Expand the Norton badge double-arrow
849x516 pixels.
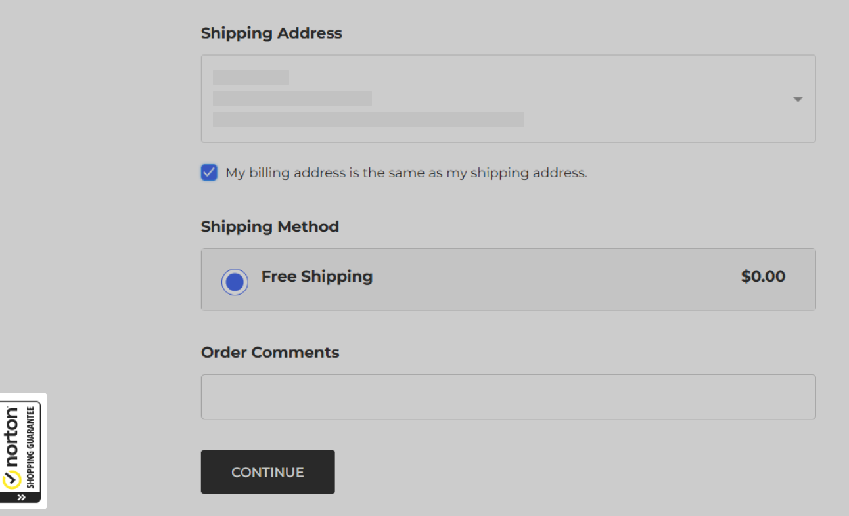pos(21,498)
